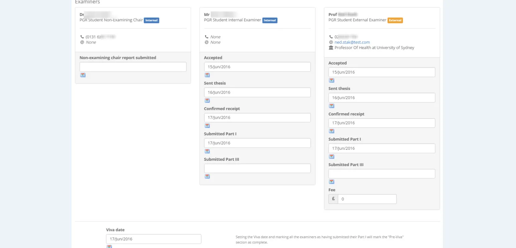Click the ned.stak@test.com email link
The height and width of the screenshot is (248, 516).
click(352, 42)
